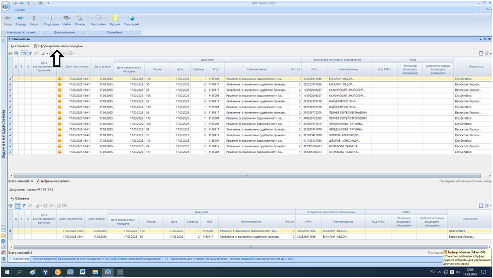Image resolution: width=493 pixels, height=278 pixels.
Task: Click 'Сформировать опись передачи' button
Action: [x=61, y=46]
